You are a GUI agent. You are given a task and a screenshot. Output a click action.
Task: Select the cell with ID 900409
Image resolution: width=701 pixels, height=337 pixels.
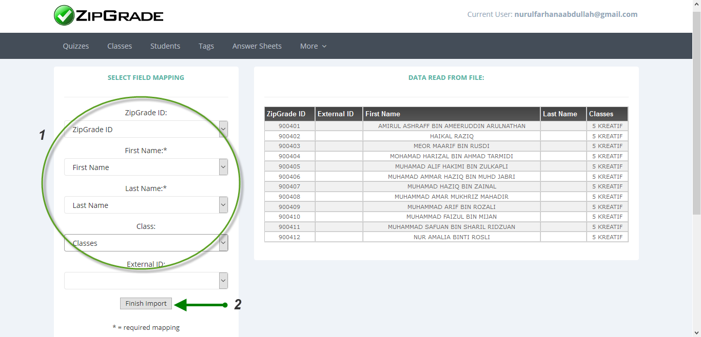click(x=289, y=207)
